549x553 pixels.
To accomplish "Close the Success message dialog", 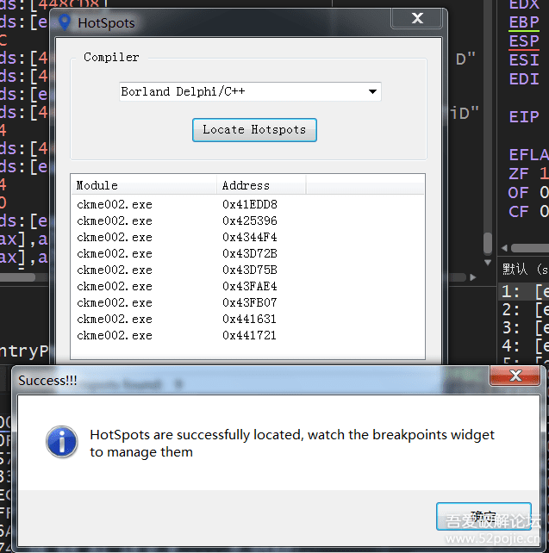I will coord(515,376).
